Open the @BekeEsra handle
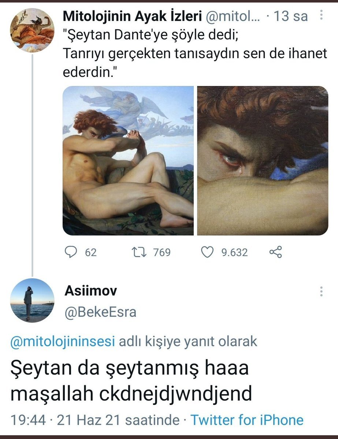The width and height of the screenshot is (338, 439). click(x=100, y=312)
